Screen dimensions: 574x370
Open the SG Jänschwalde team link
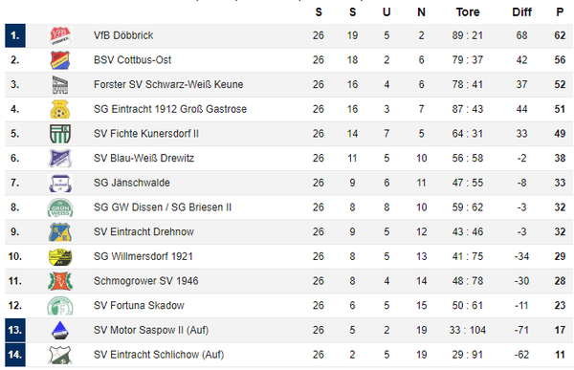point(131,183)
